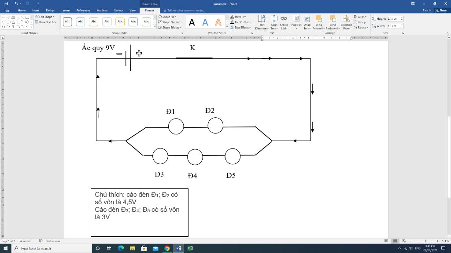Open the Size dialog launcher

[x=403, y=33]
